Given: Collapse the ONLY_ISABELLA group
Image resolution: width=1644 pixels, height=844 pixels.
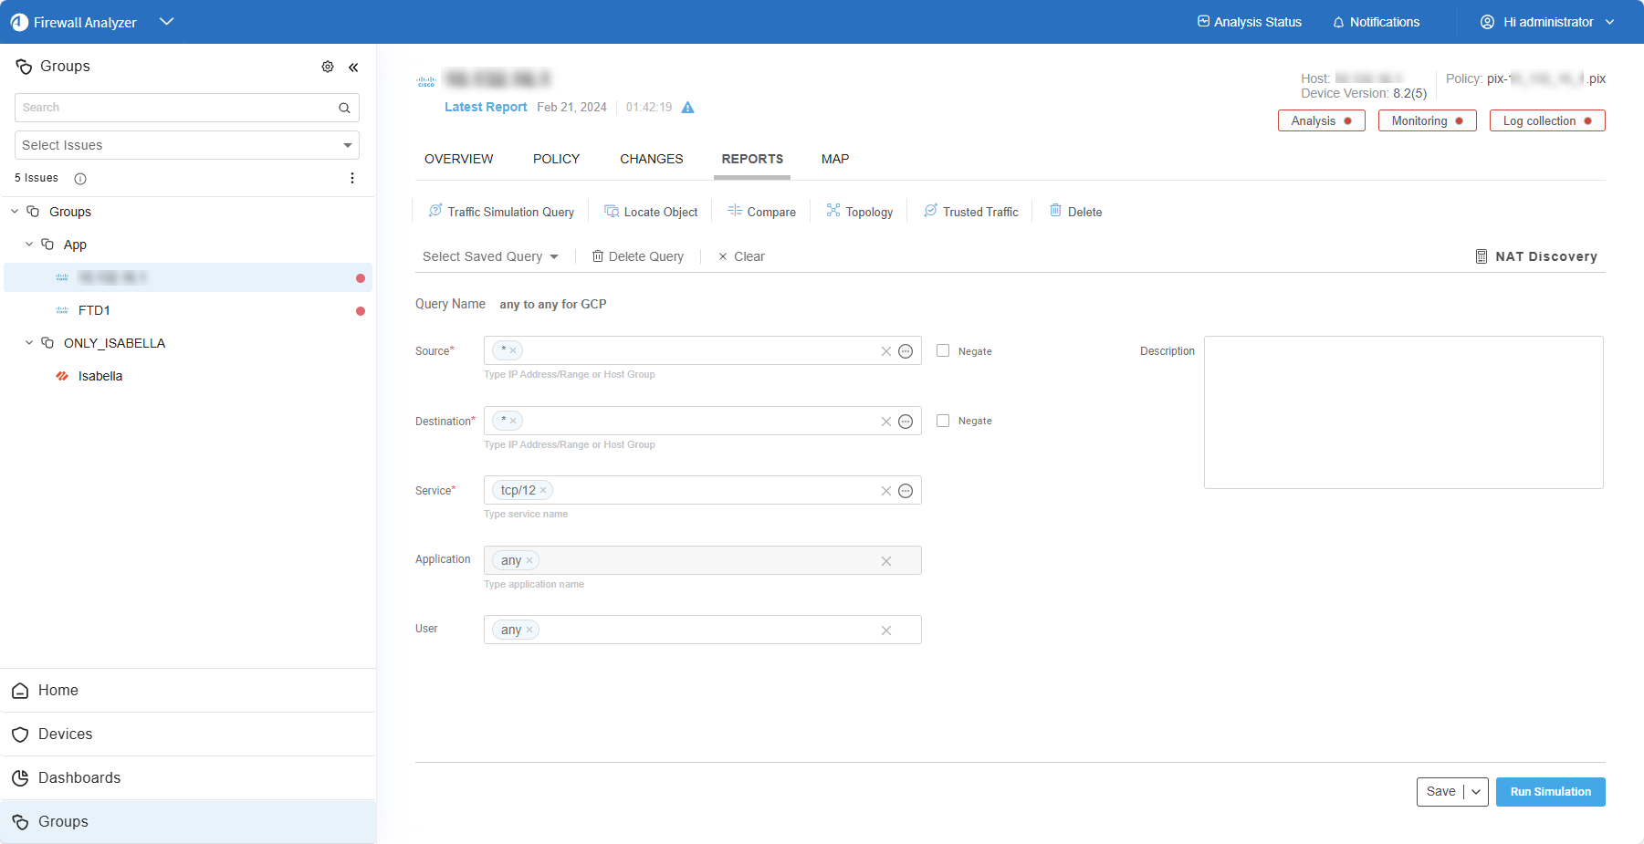Looking at the screenshot, I should click(x=29, y=343).
